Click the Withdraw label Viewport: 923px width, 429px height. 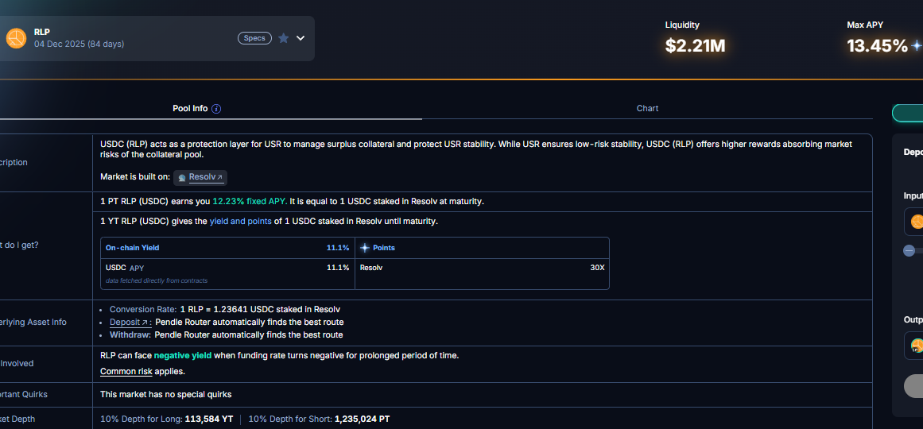[x=130, y=334]
